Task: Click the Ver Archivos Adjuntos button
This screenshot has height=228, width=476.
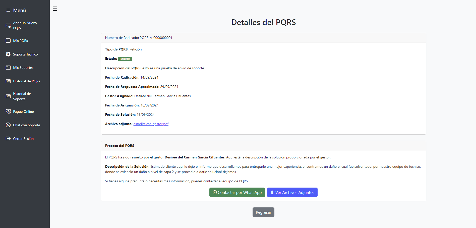Action: tap(292, 192)
